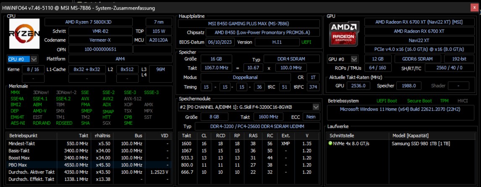Click the GDDR6 SDRAM field
The image size is (481, 187).
[x=418, y=59]
